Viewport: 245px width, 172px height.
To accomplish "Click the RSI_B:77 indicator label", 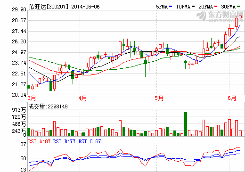I will (65, 141).
